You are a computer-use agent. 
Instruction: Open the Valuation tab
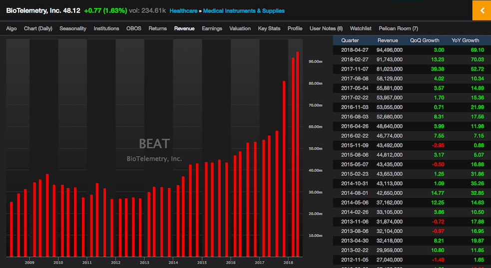point(240,28)
